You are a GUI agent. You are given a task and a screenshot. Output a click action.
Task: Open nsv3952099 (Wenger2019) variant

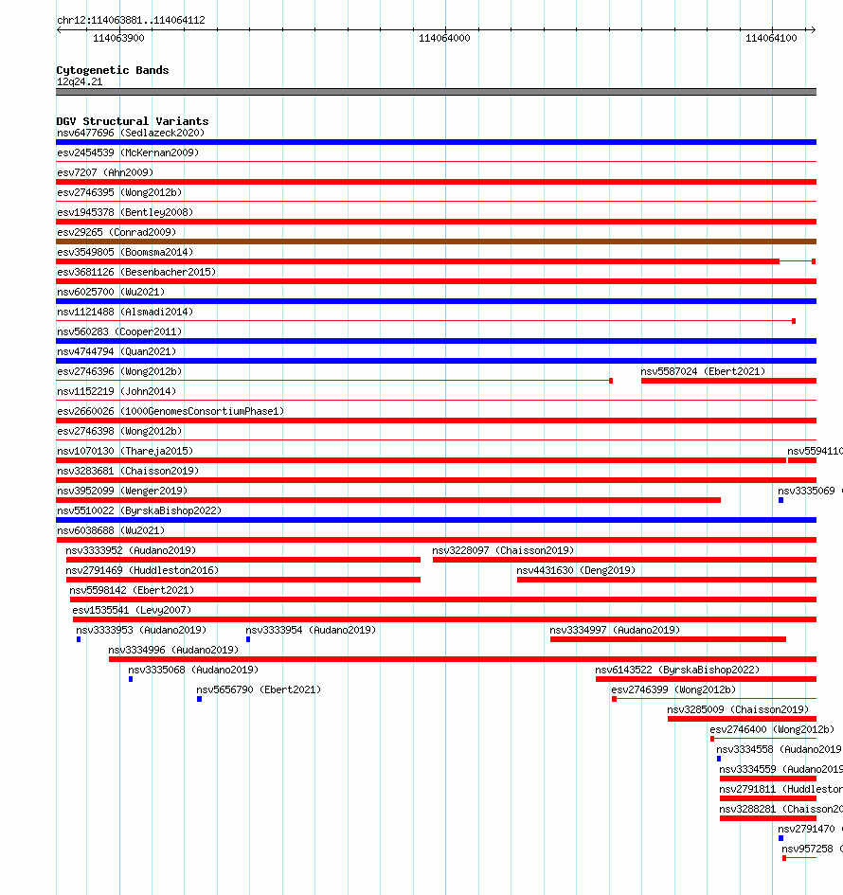tap(122, 491)
